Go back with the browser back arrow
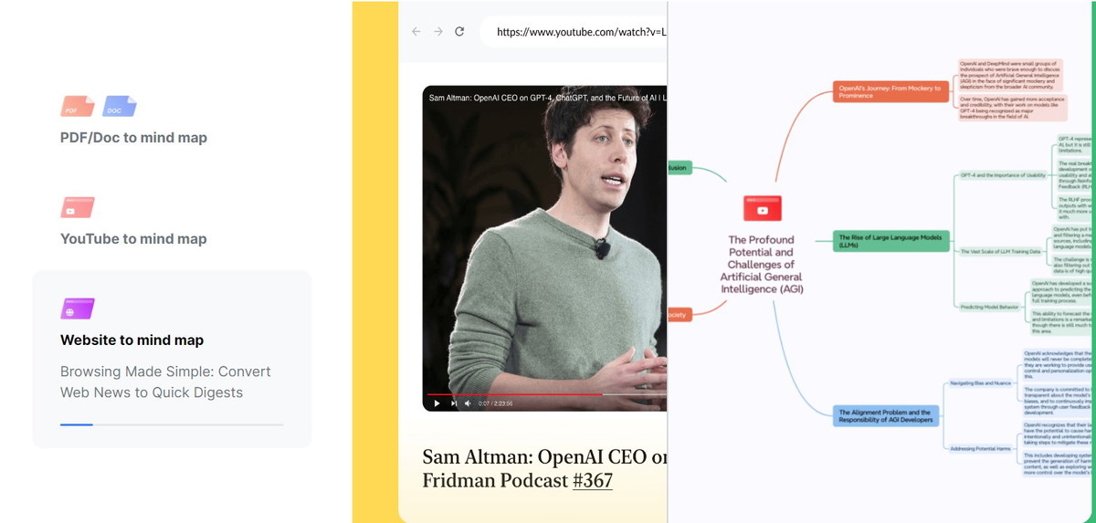This screenshot has height=523, width=1096. coord(416,31)
